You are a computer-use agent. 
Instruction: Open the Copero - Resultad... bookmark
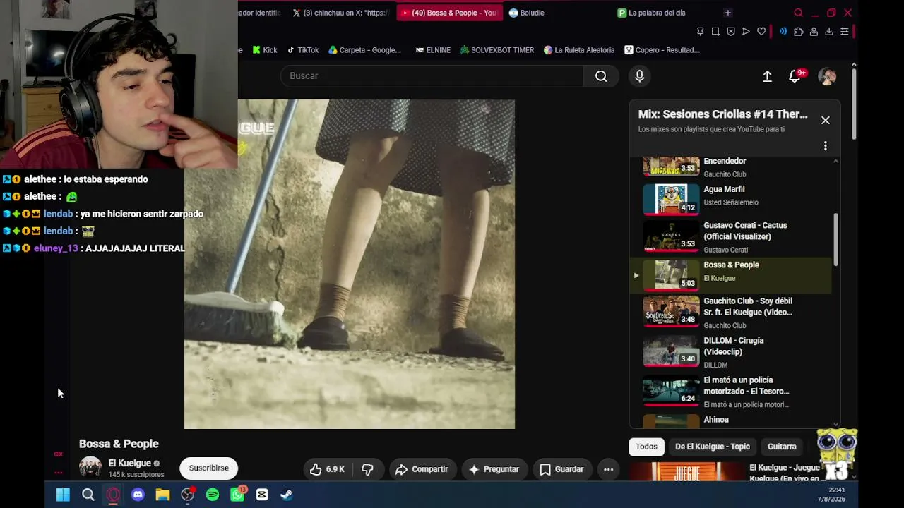(x=662, y=50)
